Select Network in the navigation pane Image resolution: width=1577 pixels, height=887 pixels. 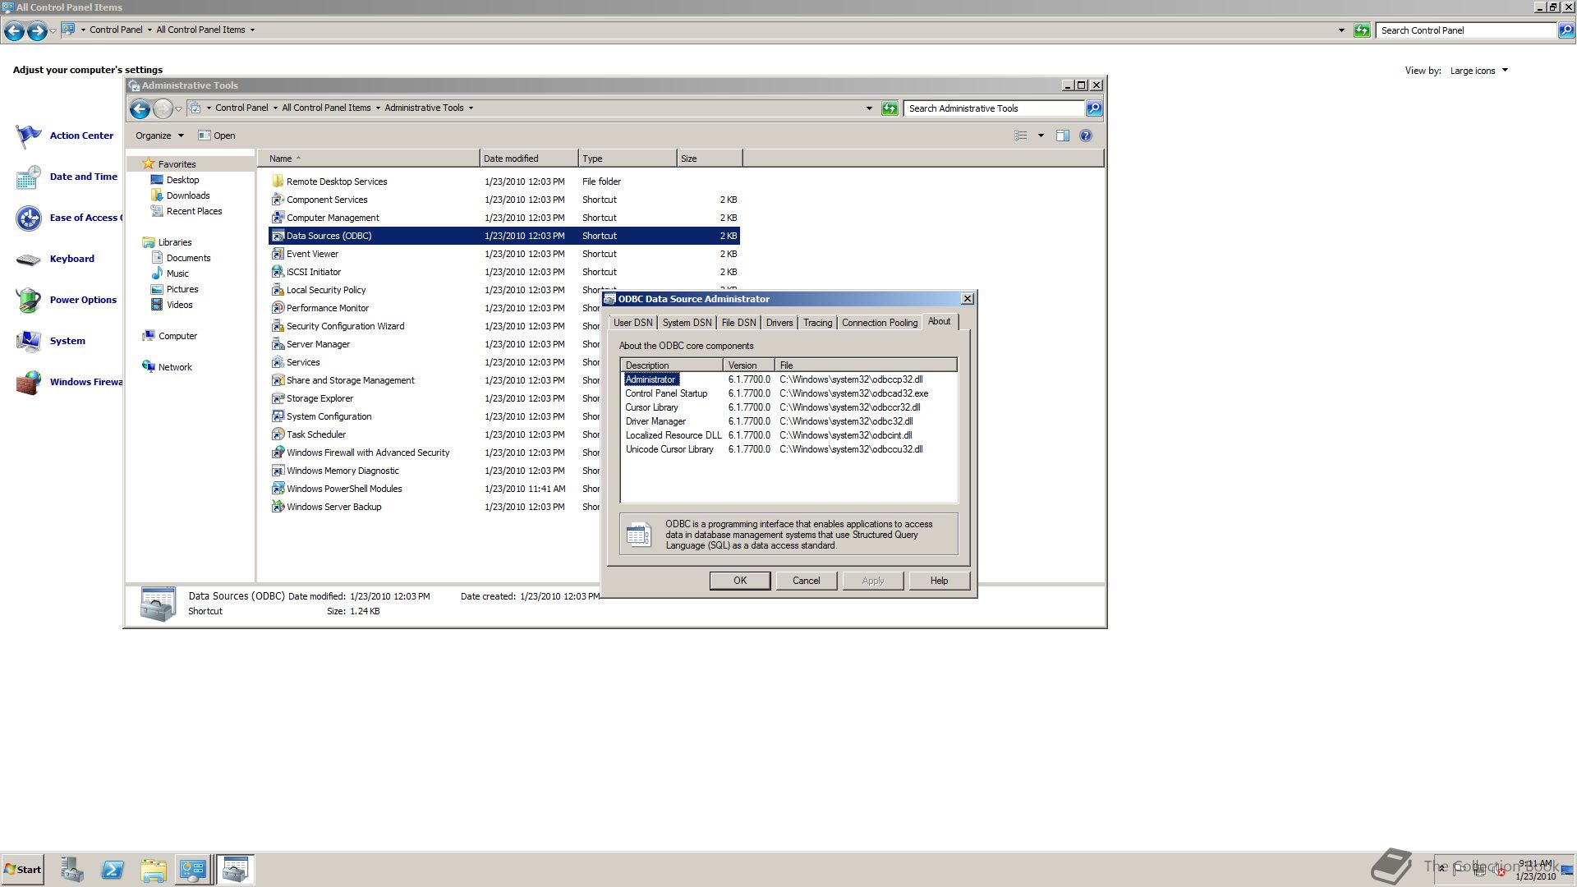[175, 367]
